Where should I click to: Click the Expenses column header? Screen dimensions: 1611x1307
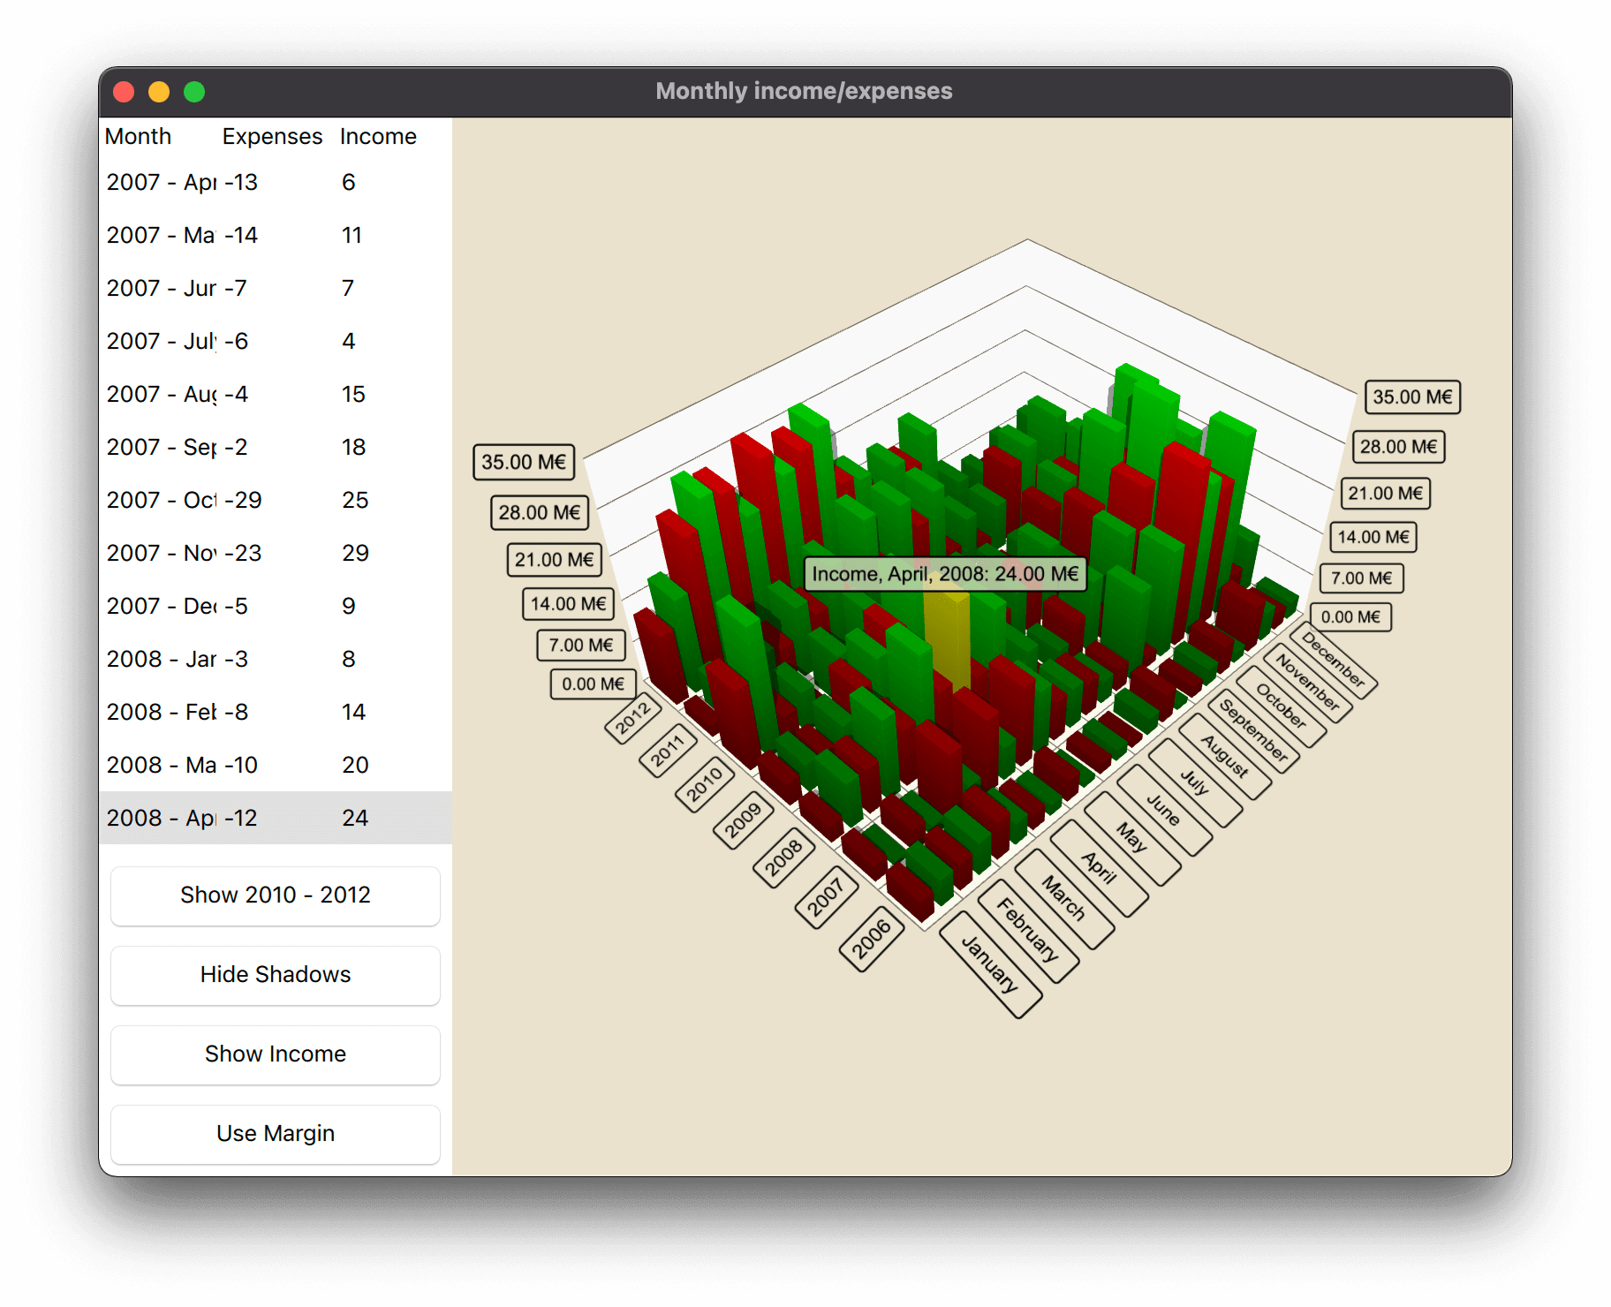pyautogui.click(x=272, y=137)
